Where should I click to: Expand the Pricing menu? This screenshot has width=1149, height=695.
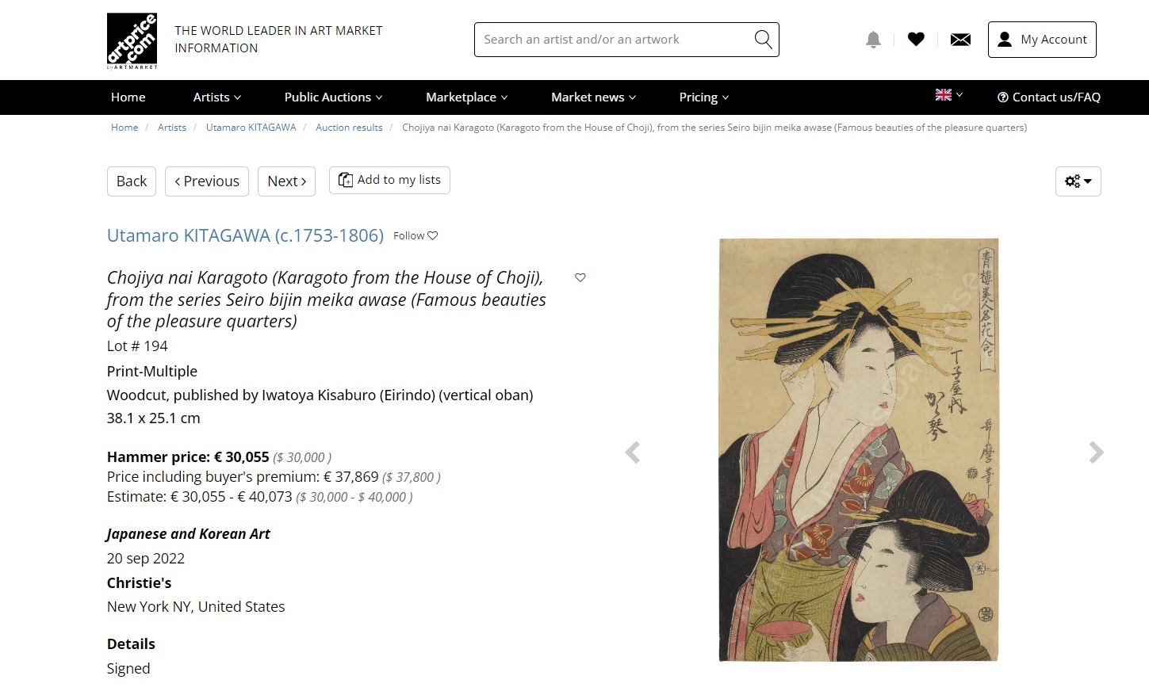point(703,97)
